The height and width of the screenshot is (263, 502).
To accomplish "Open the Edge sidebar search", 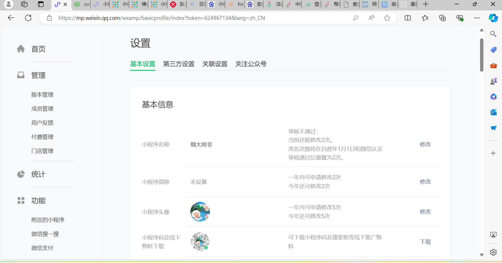I will point(493,34).
